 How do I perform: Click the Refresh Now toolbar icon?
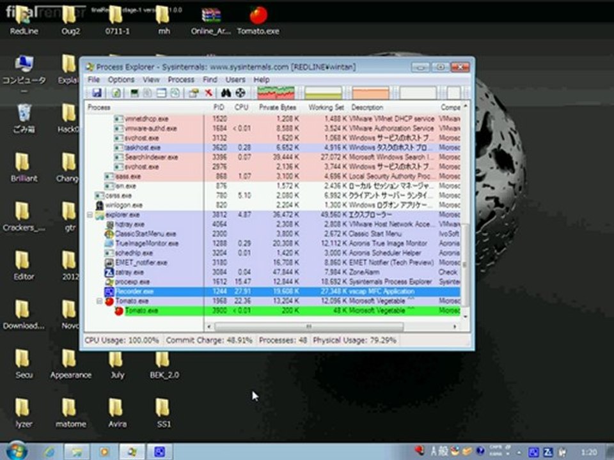click(116, 93)
